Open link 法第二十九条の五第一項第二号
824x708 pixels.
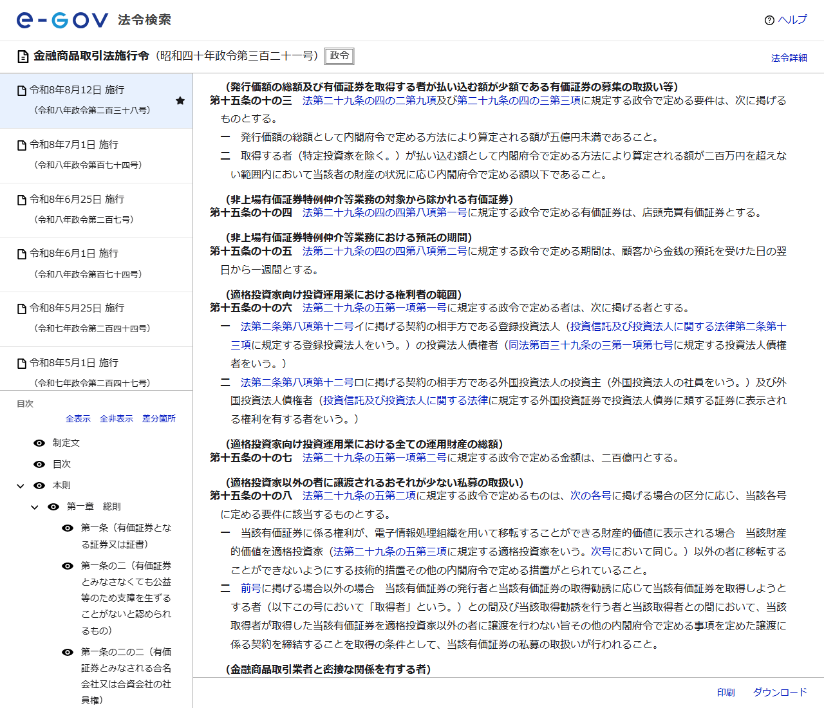point(375,458)
